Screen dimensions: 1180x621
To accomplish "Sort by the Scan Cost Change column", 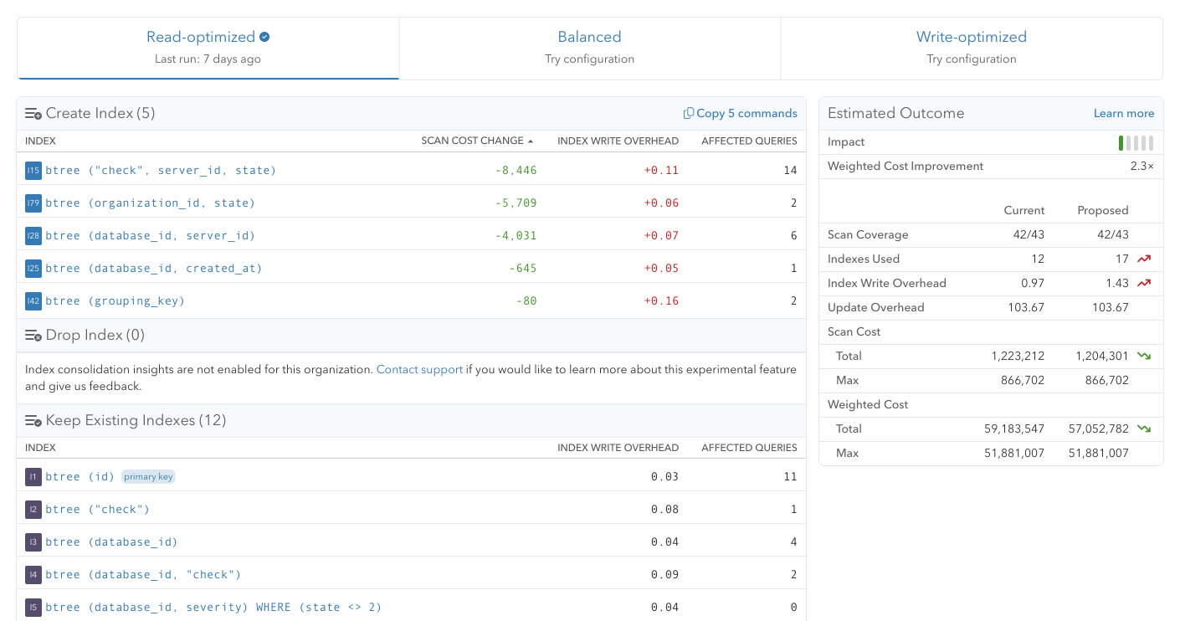I will (477, 141).
